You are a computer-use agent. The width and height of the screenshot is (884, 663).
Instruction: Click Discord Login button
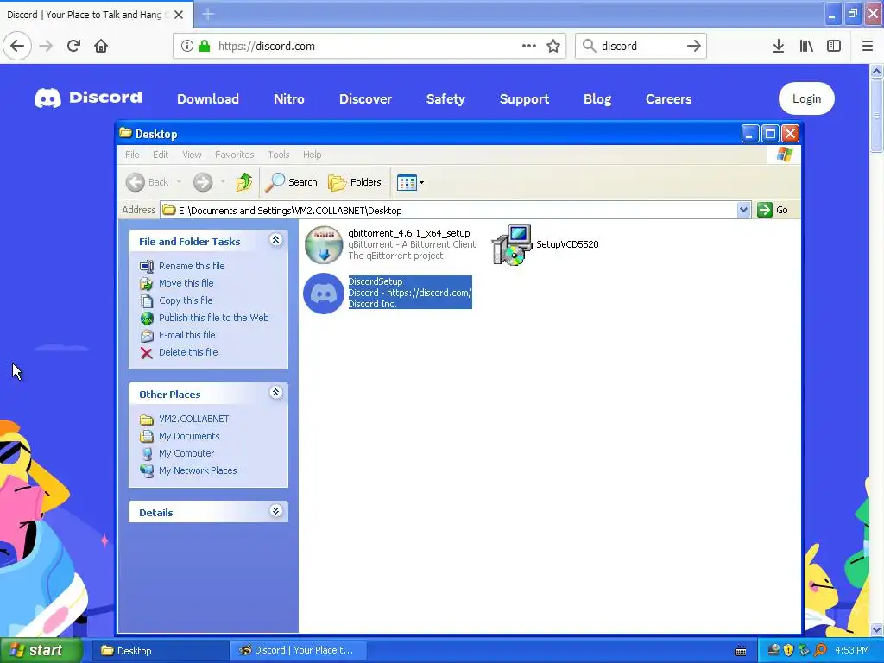[x=806, y=98]
